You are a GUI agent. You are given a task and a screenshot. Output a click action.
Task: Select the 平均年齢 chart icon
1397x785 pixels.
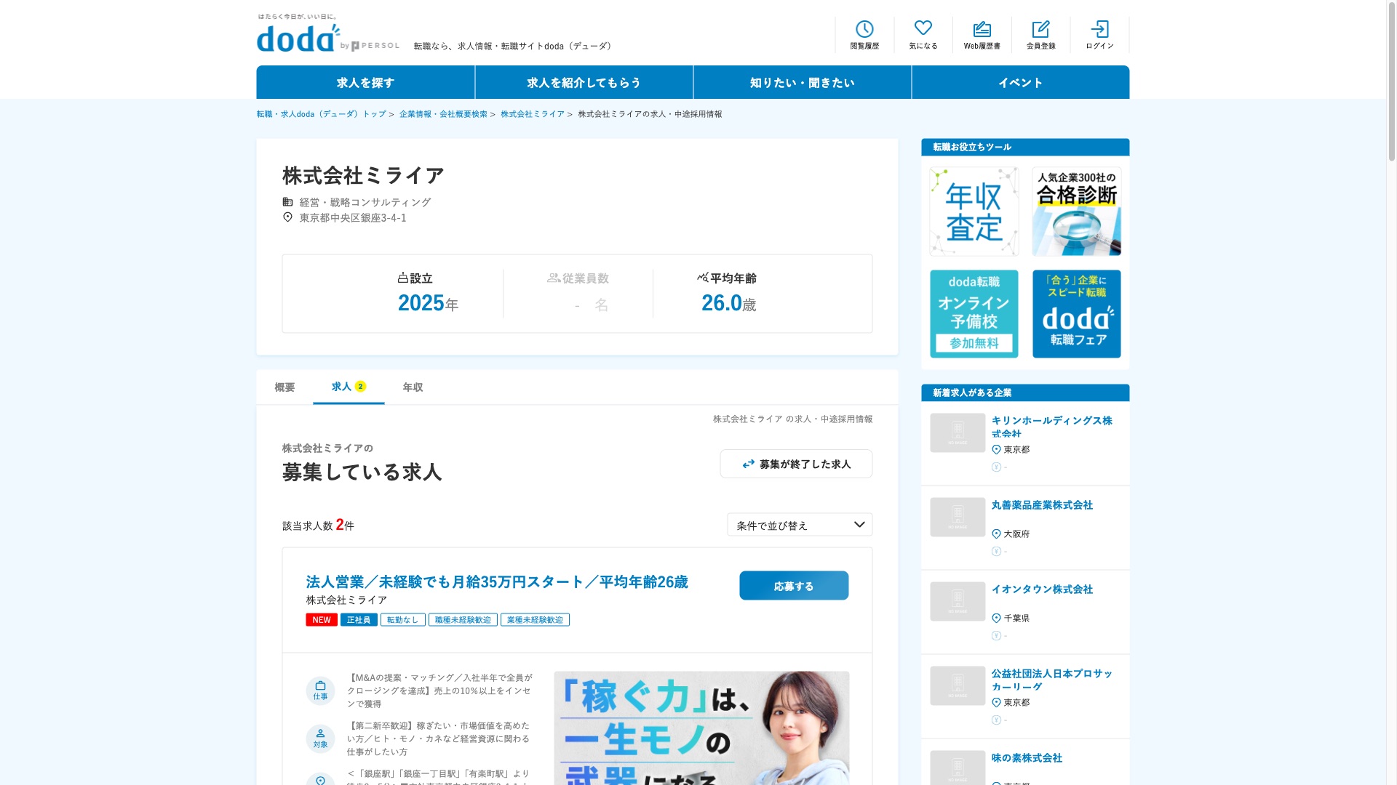(x=702, y=277)
